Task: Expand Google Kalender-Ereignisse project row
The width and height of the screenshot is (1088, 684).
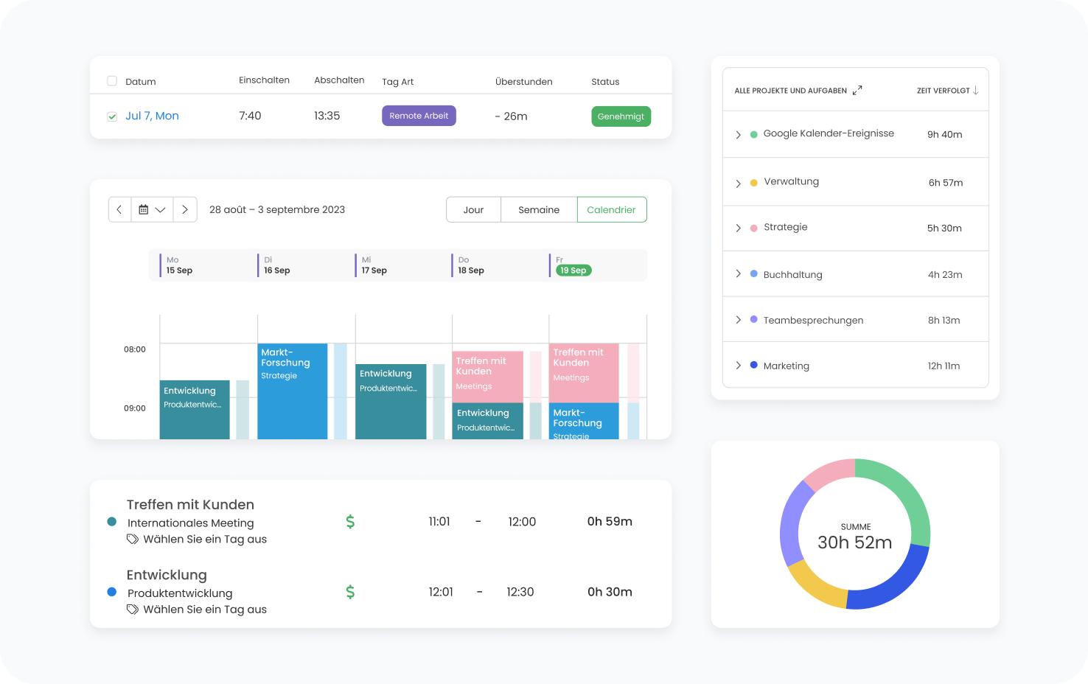Action: pos(738,135)
